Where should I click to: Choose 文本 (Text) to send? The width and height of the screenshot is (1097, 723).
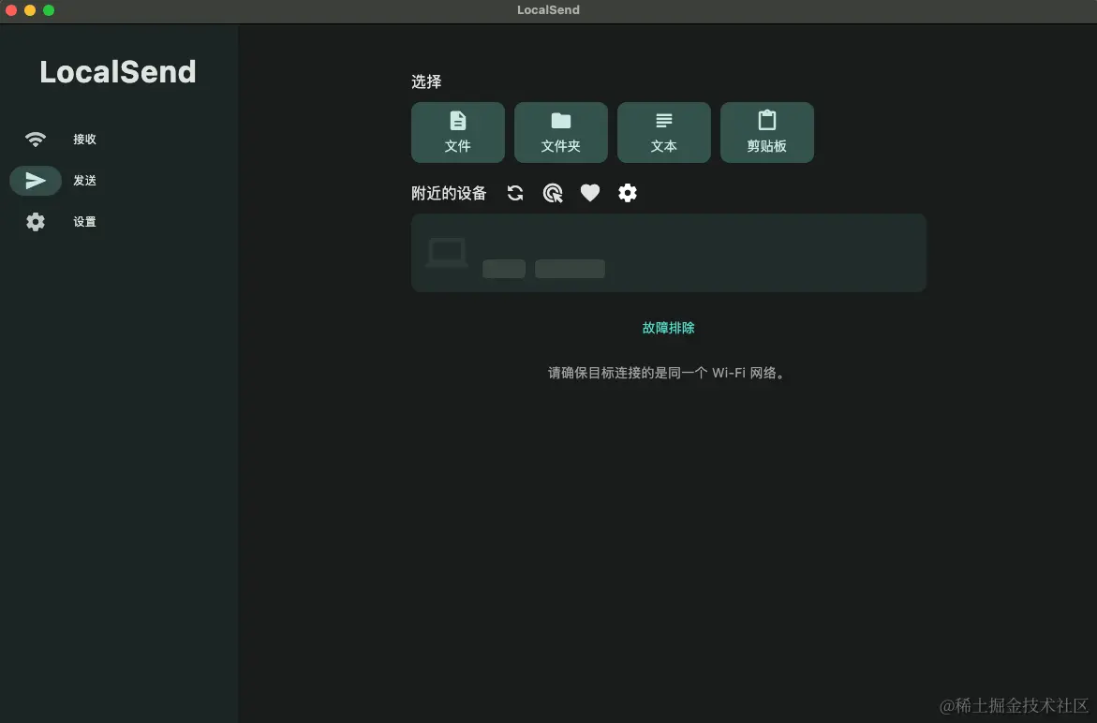tap(664, 132)
